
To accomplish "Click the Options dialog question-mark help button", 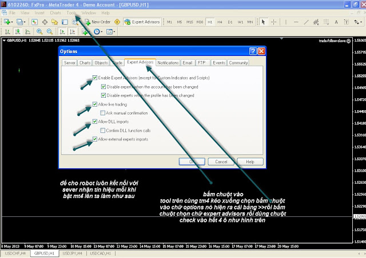I will coord(253,51).
